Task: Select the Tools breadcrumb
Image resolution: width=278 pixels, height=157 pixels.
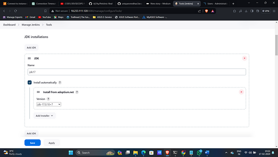Action: 49,25
